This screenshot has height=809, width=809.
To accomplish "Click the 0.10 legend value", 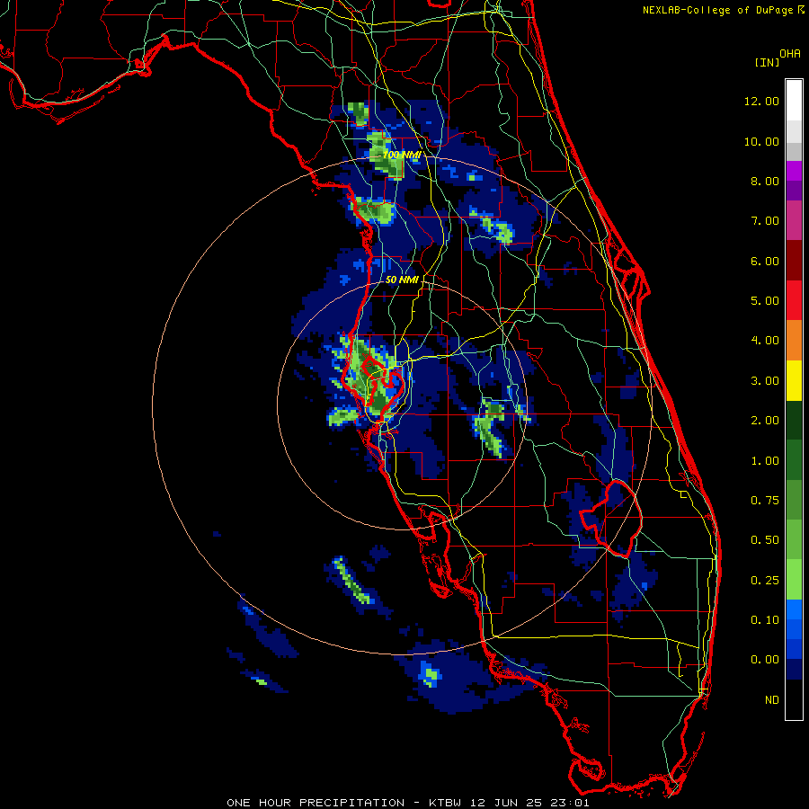I will [765, 620].
